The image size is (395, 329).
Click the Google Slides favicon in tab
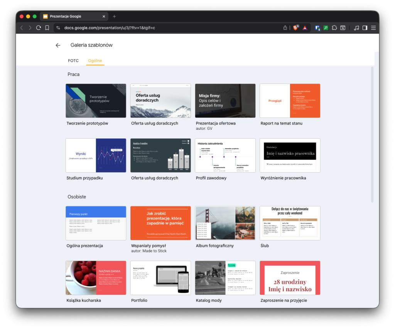[x=46, y=16]
